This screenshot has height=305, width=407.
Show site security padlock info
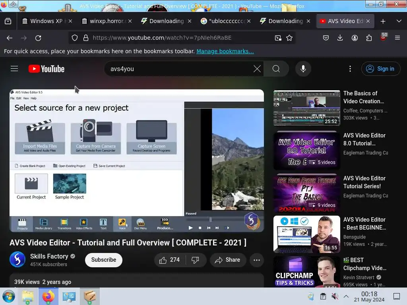(86, 38)
